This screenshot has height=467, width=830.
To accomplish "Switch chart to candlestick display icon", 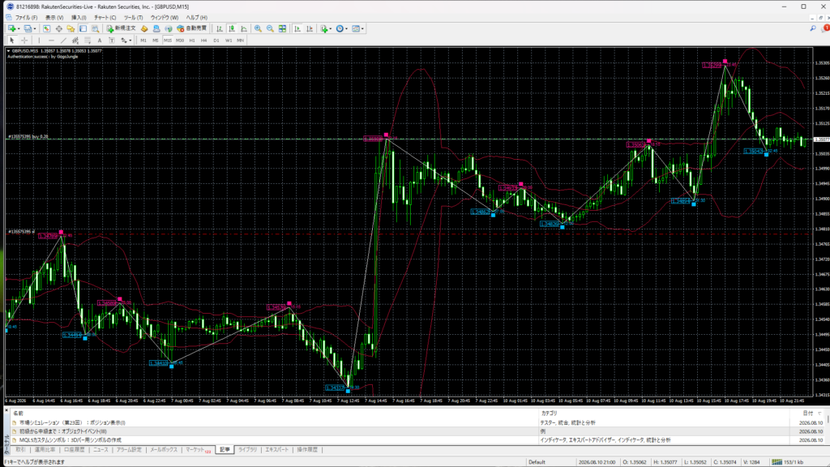I will (231, 28).
